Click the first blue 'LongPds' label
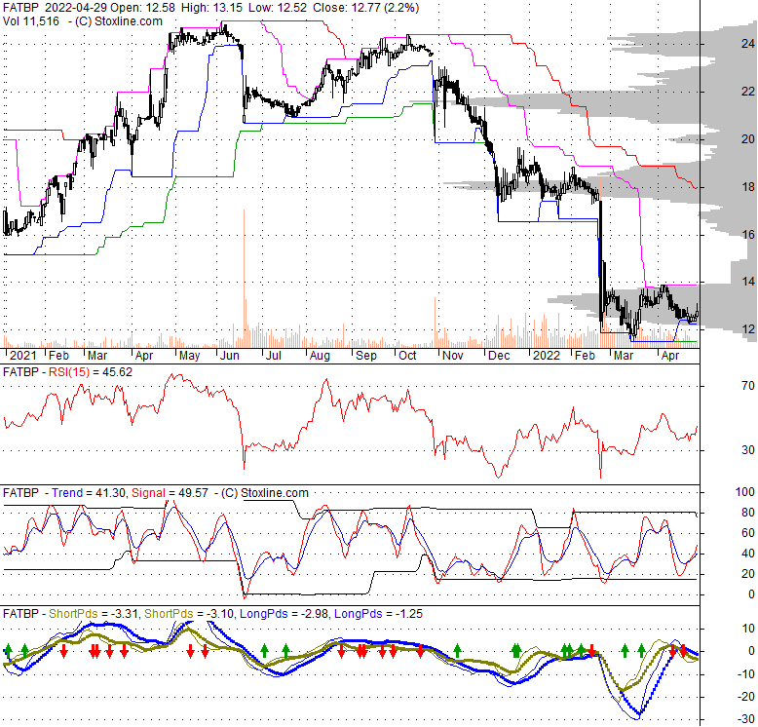Screen dimensions: 758x727 264,614
